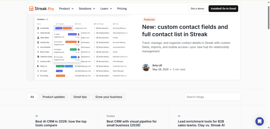The width and height of the screenshot is (270, 129).
Task: Click the Featured badge label
Action: [149, 20]
